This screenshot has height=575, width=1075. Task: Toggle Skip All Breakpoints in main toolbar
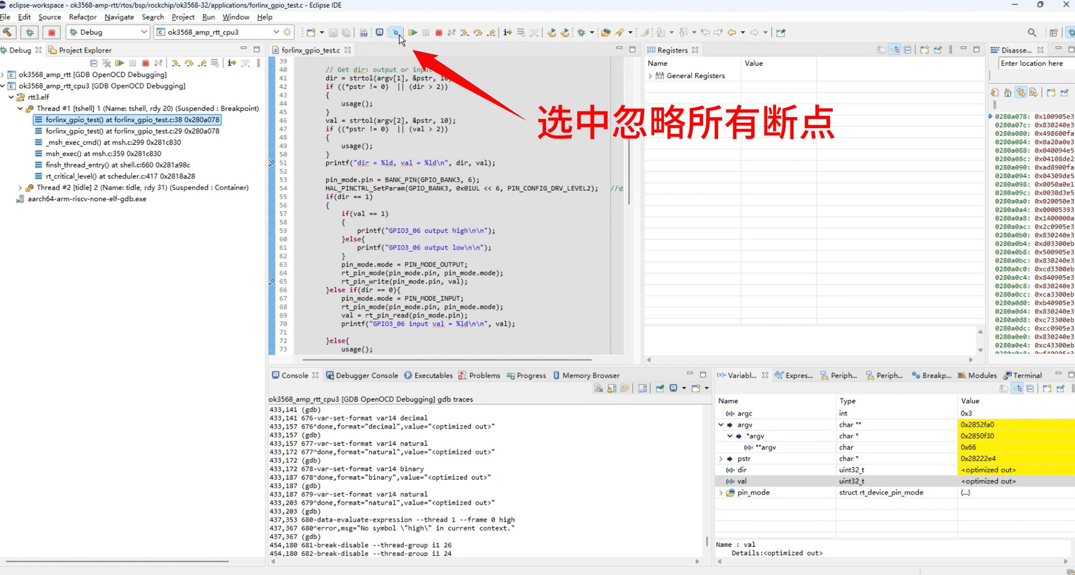395,33
